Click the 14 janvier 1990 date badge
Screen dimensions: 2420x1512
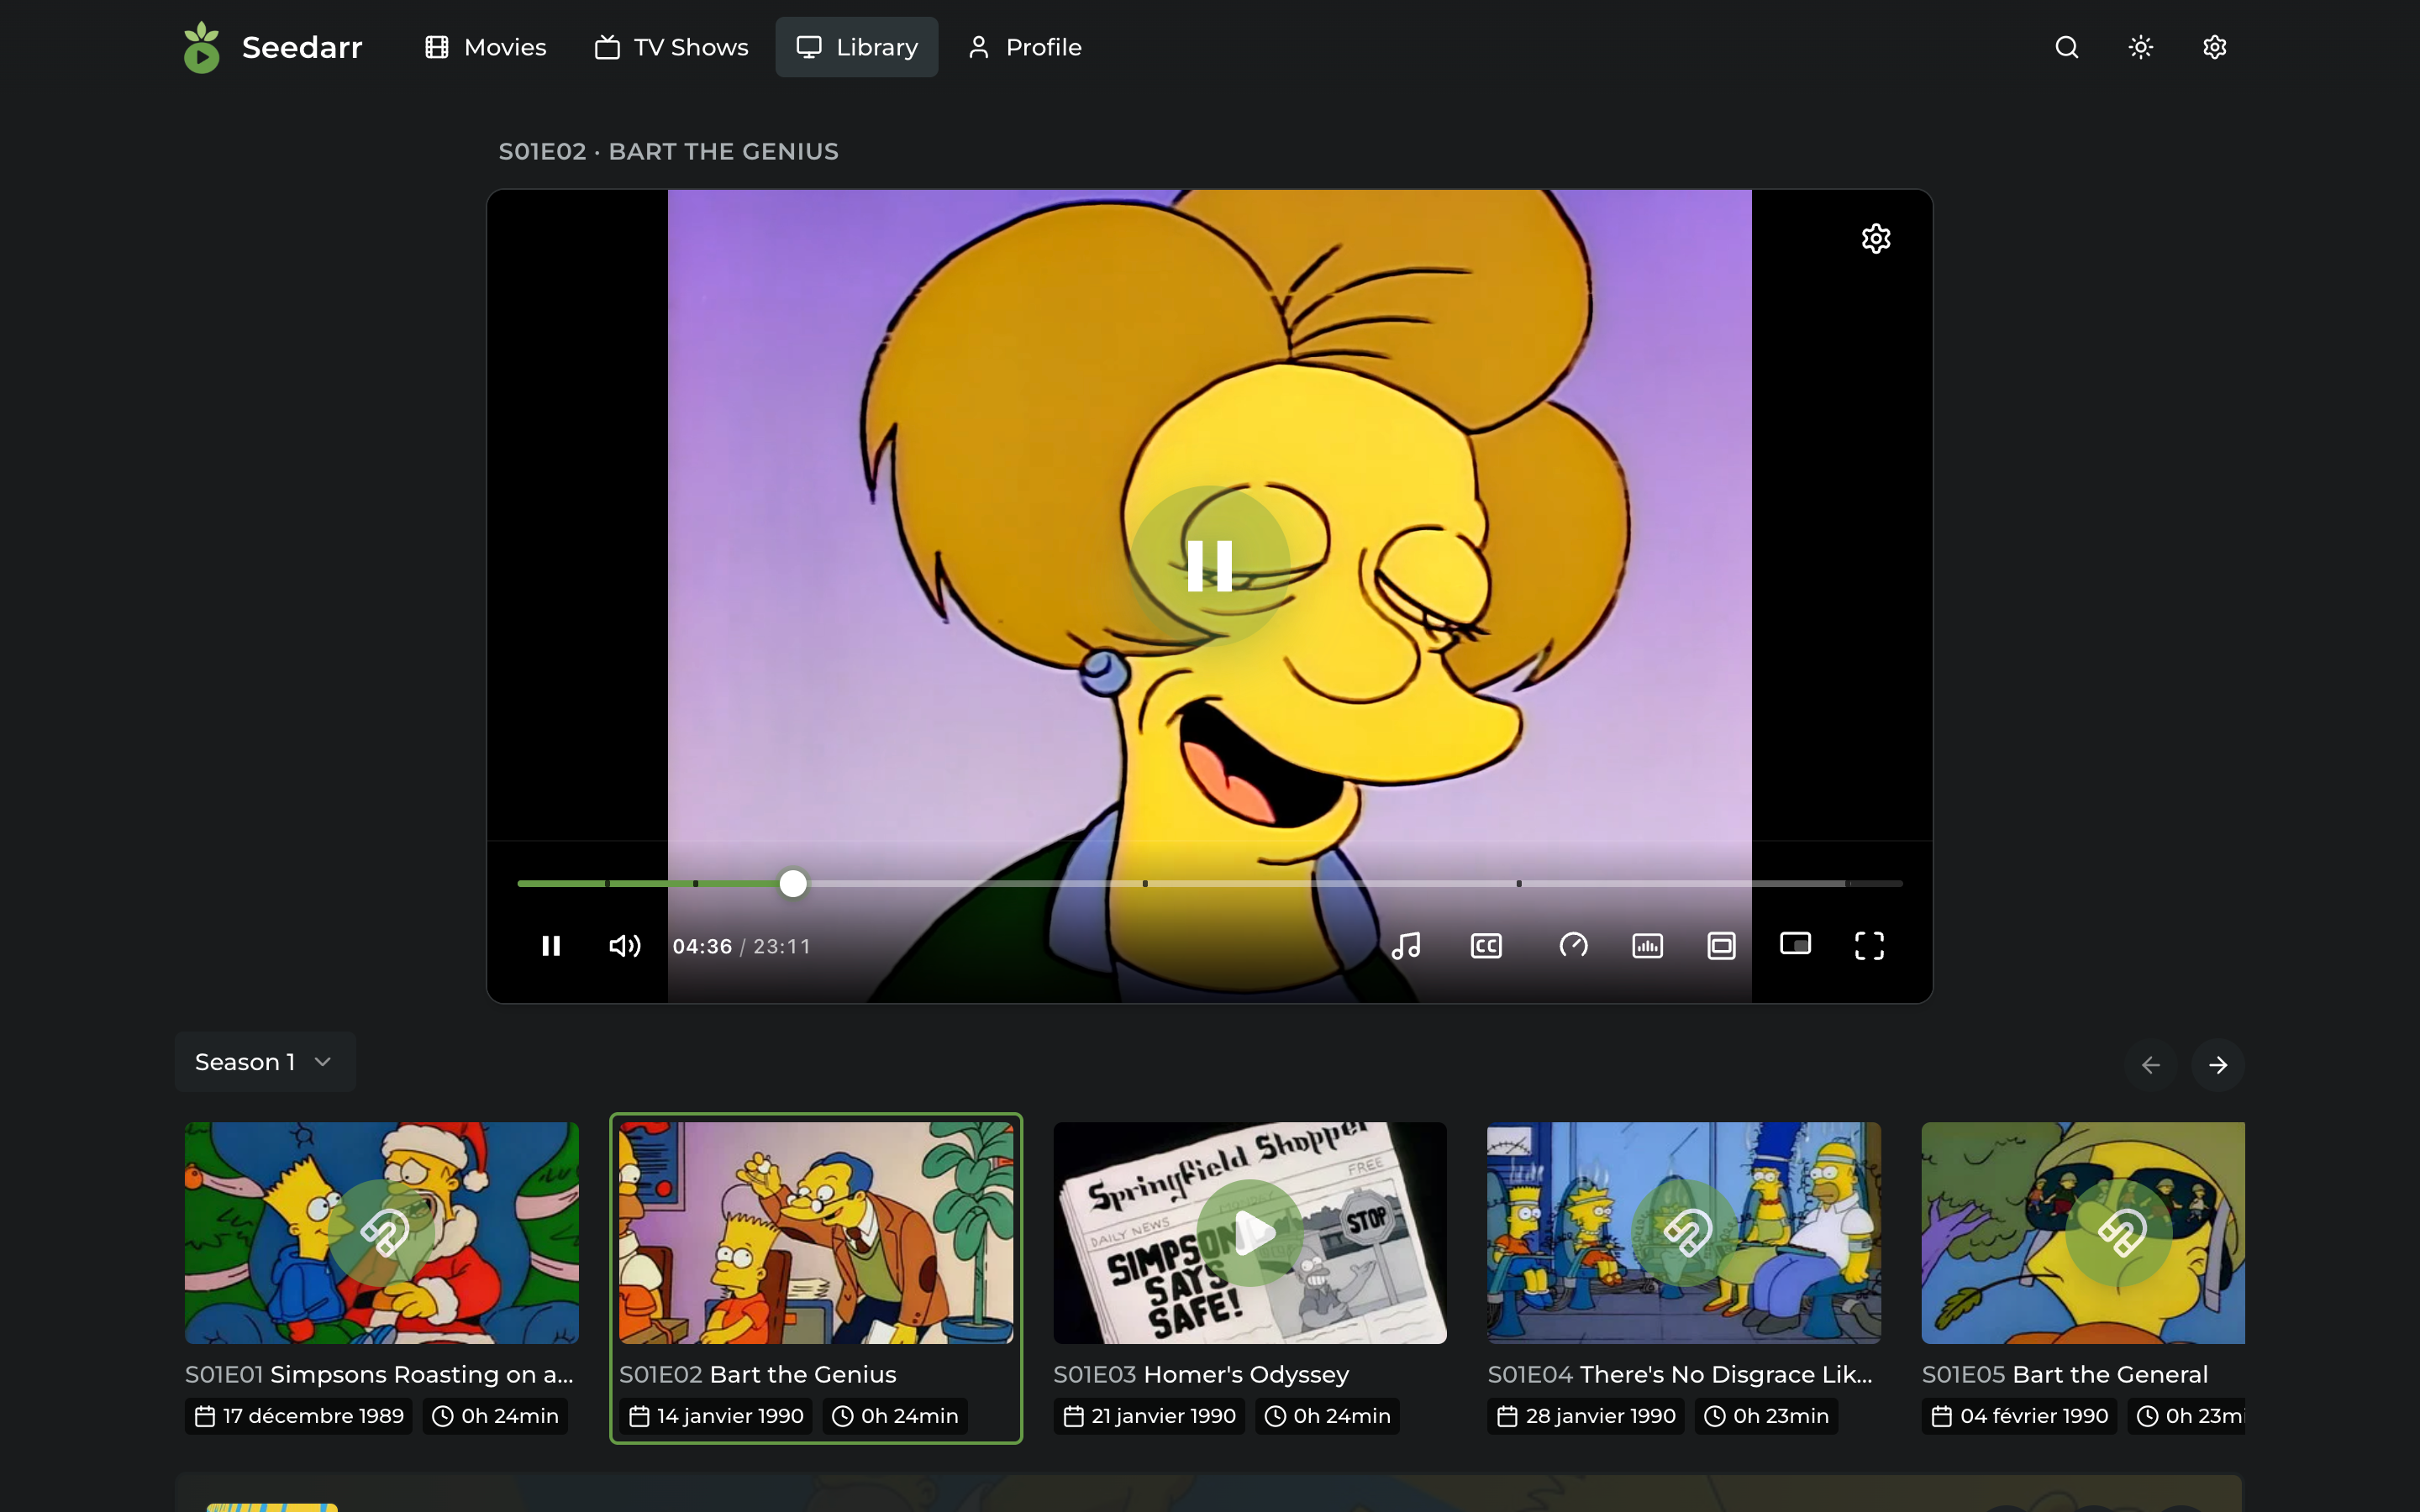pyautogui.click(x=716, y=1416)
